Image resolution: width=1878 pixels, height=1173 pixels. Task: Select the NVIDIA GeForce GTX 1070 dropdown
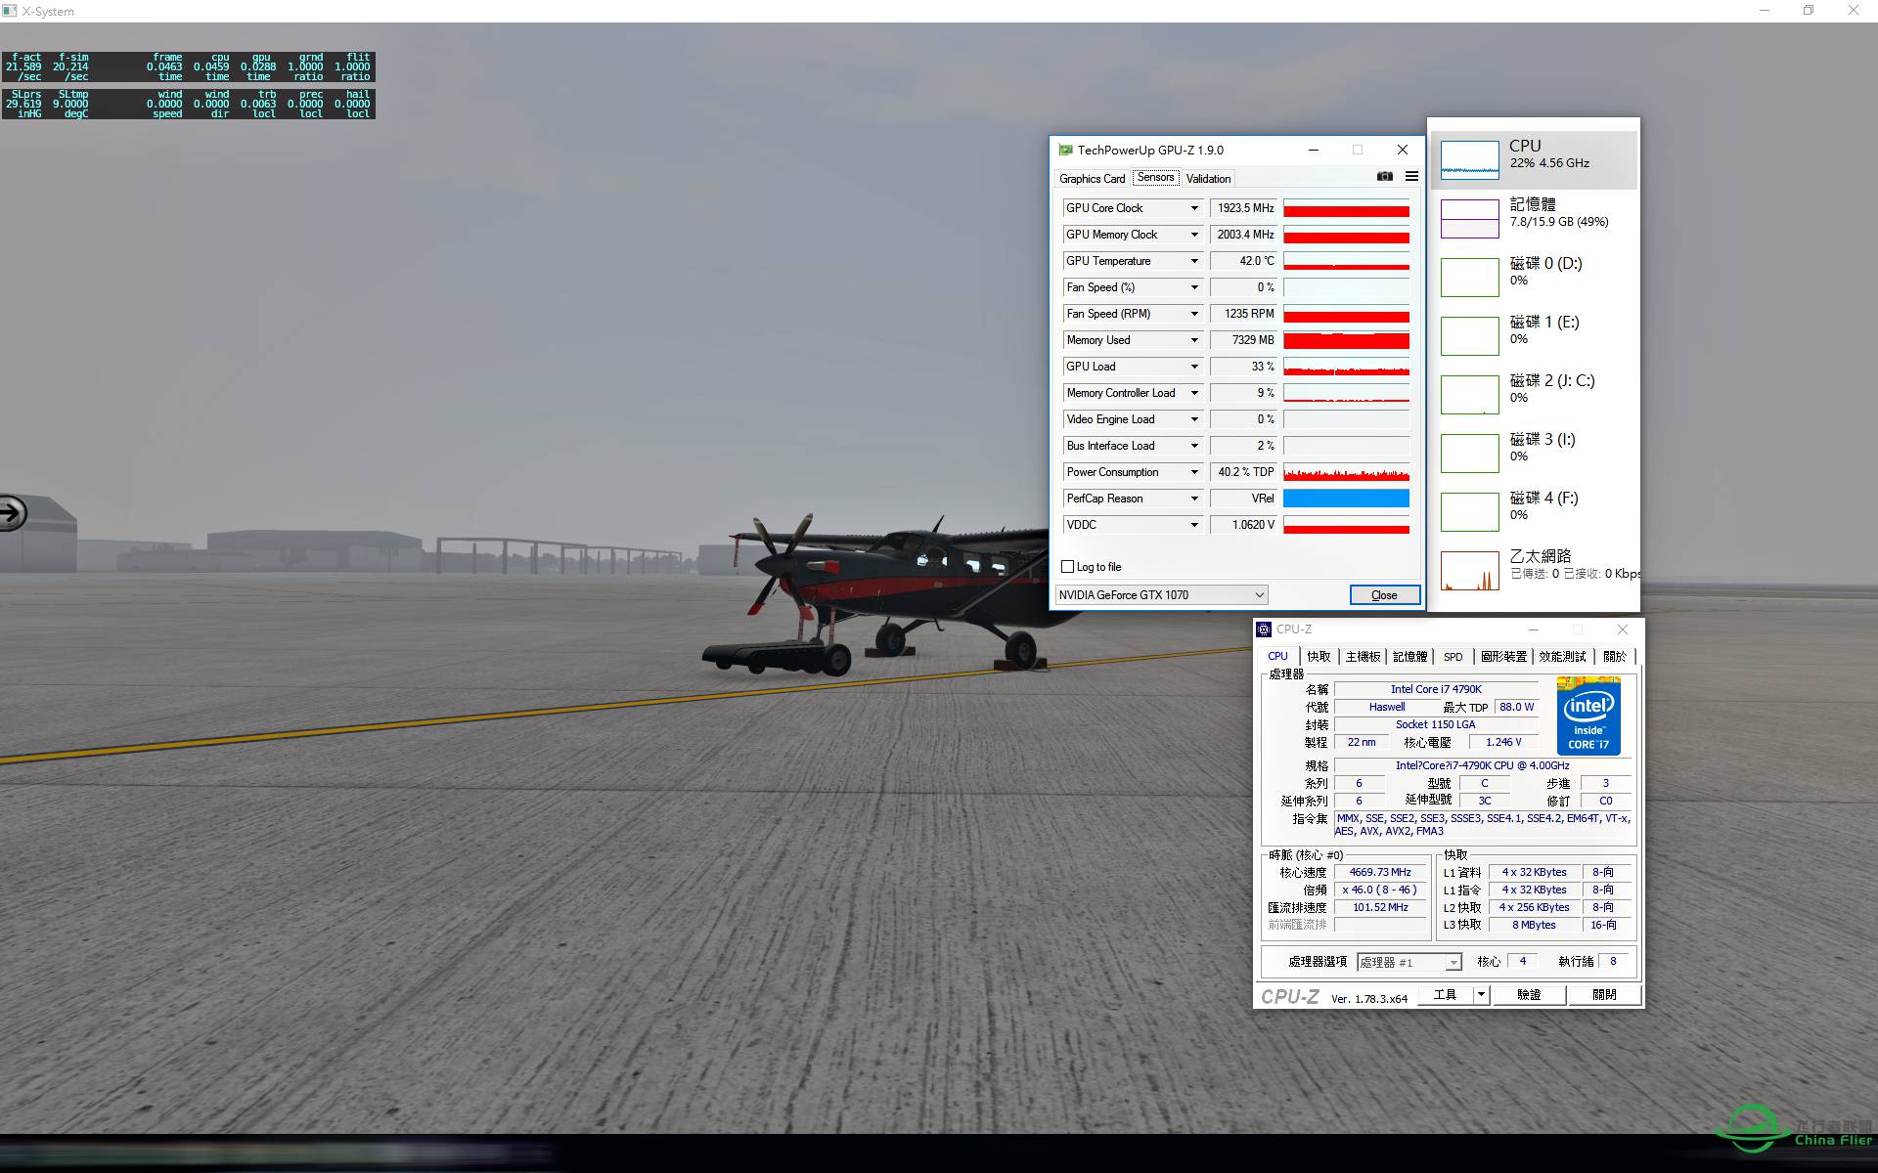click(1159, 594)
